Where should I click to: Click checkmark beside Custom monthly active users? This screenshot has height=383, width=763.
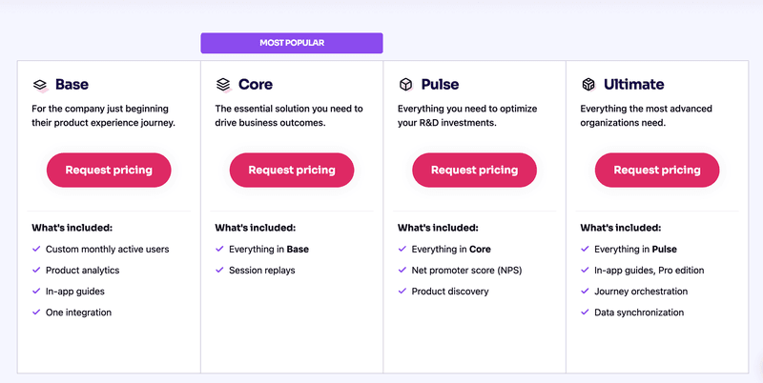coord(35,250)
